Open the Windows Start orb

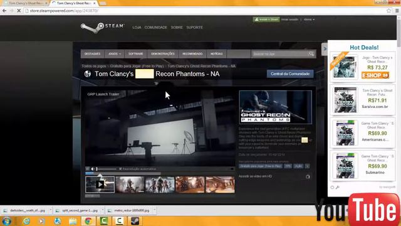click(x=7, y=221)
